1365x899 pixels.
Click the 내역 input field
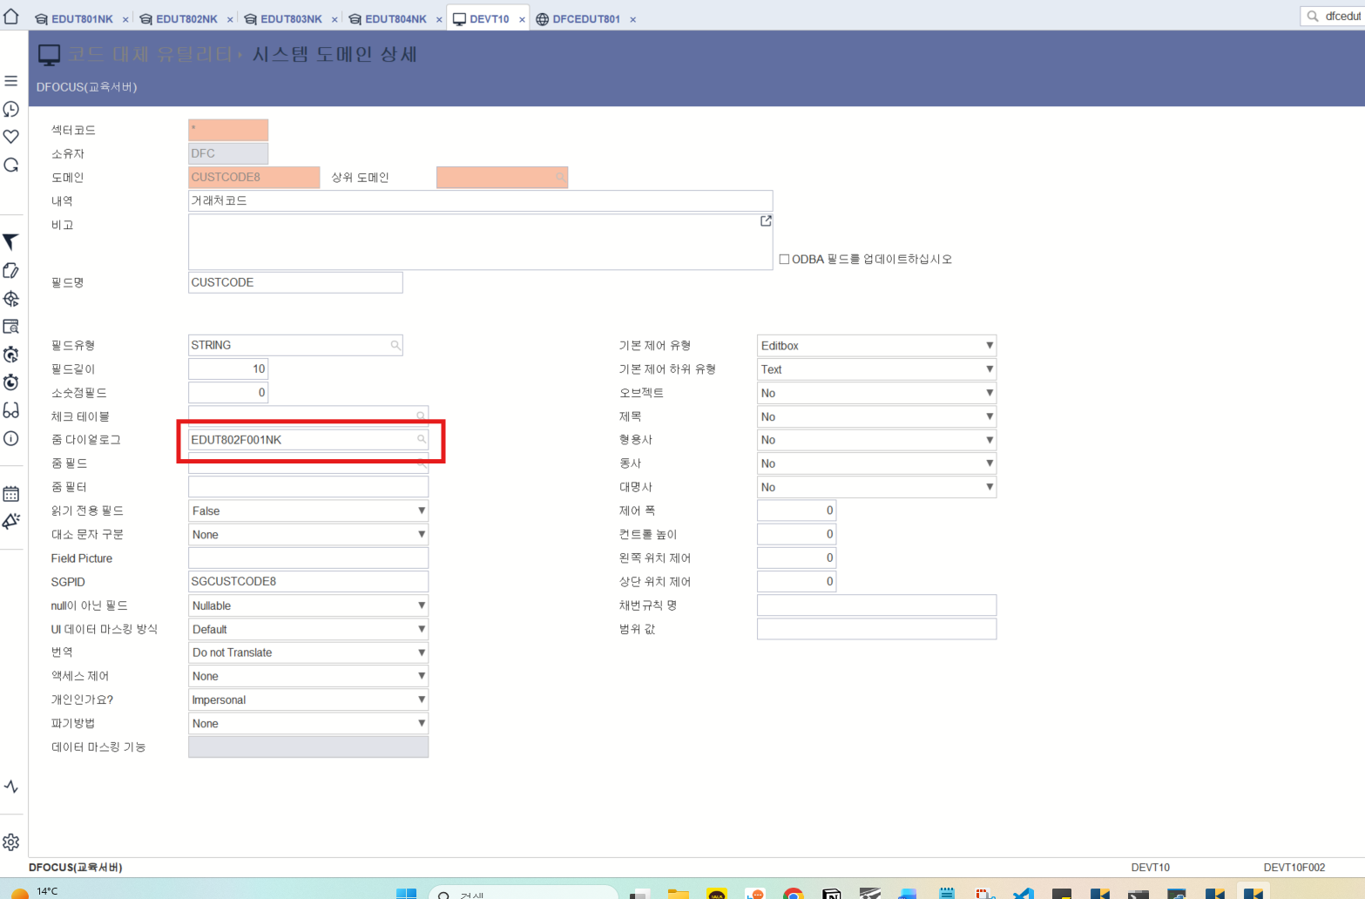(480, 201)
